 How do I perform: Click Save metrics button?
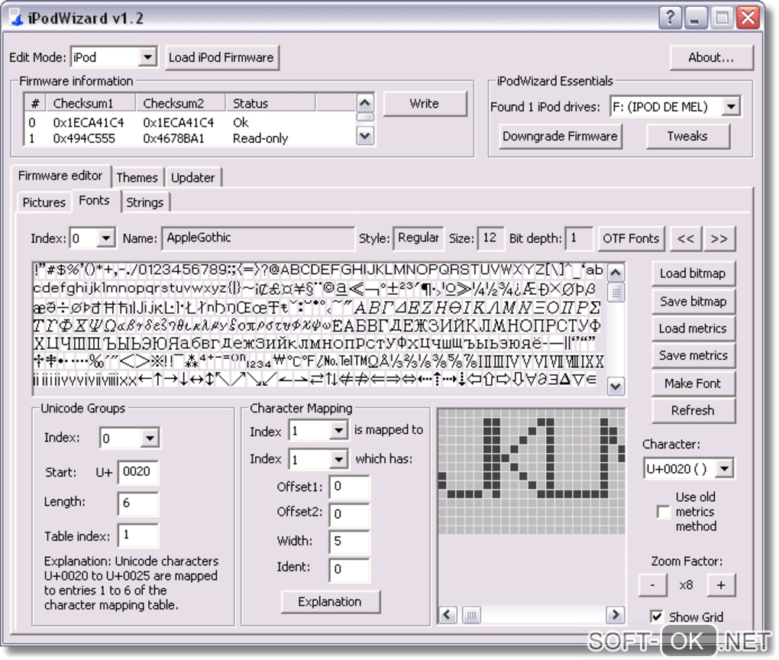point(693,355)
